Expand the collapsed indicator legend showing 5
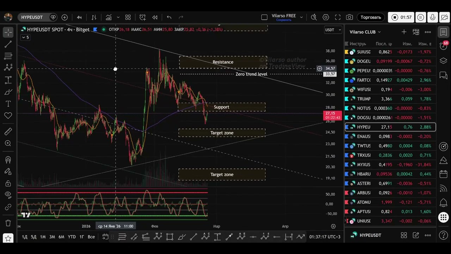The image size is (451, 254). tap(25, 37)
